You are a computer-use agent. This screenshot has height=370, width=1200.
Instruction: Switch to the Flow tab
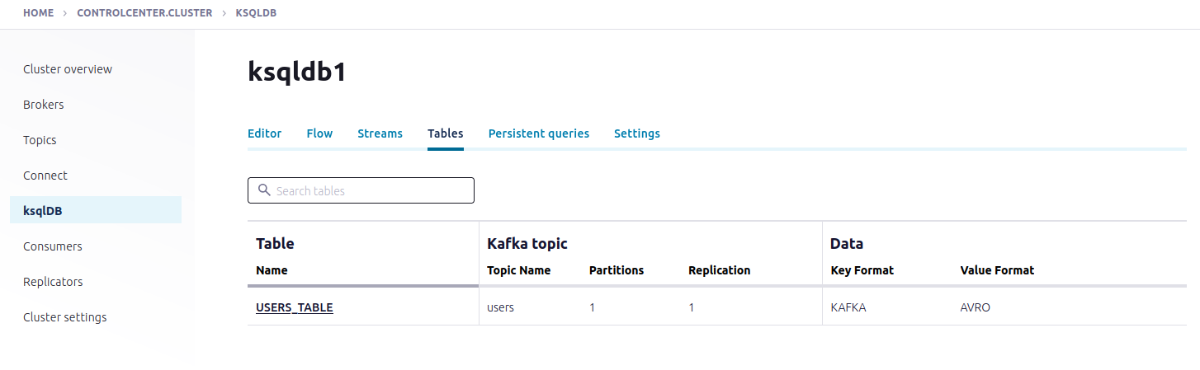pyautogui.click(x=319, y=133)
